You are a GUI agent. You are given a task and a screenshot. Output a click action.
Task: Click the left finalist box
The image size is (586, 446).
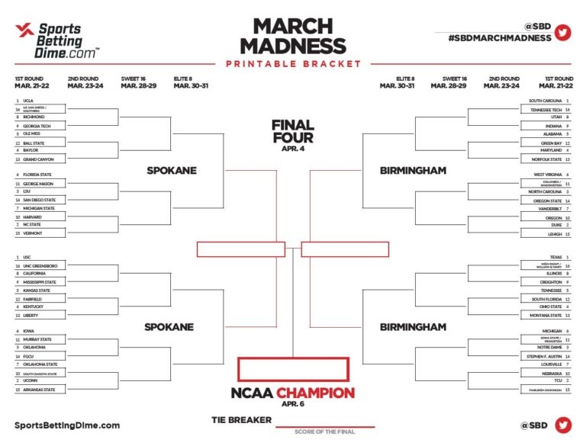(240, 249)
